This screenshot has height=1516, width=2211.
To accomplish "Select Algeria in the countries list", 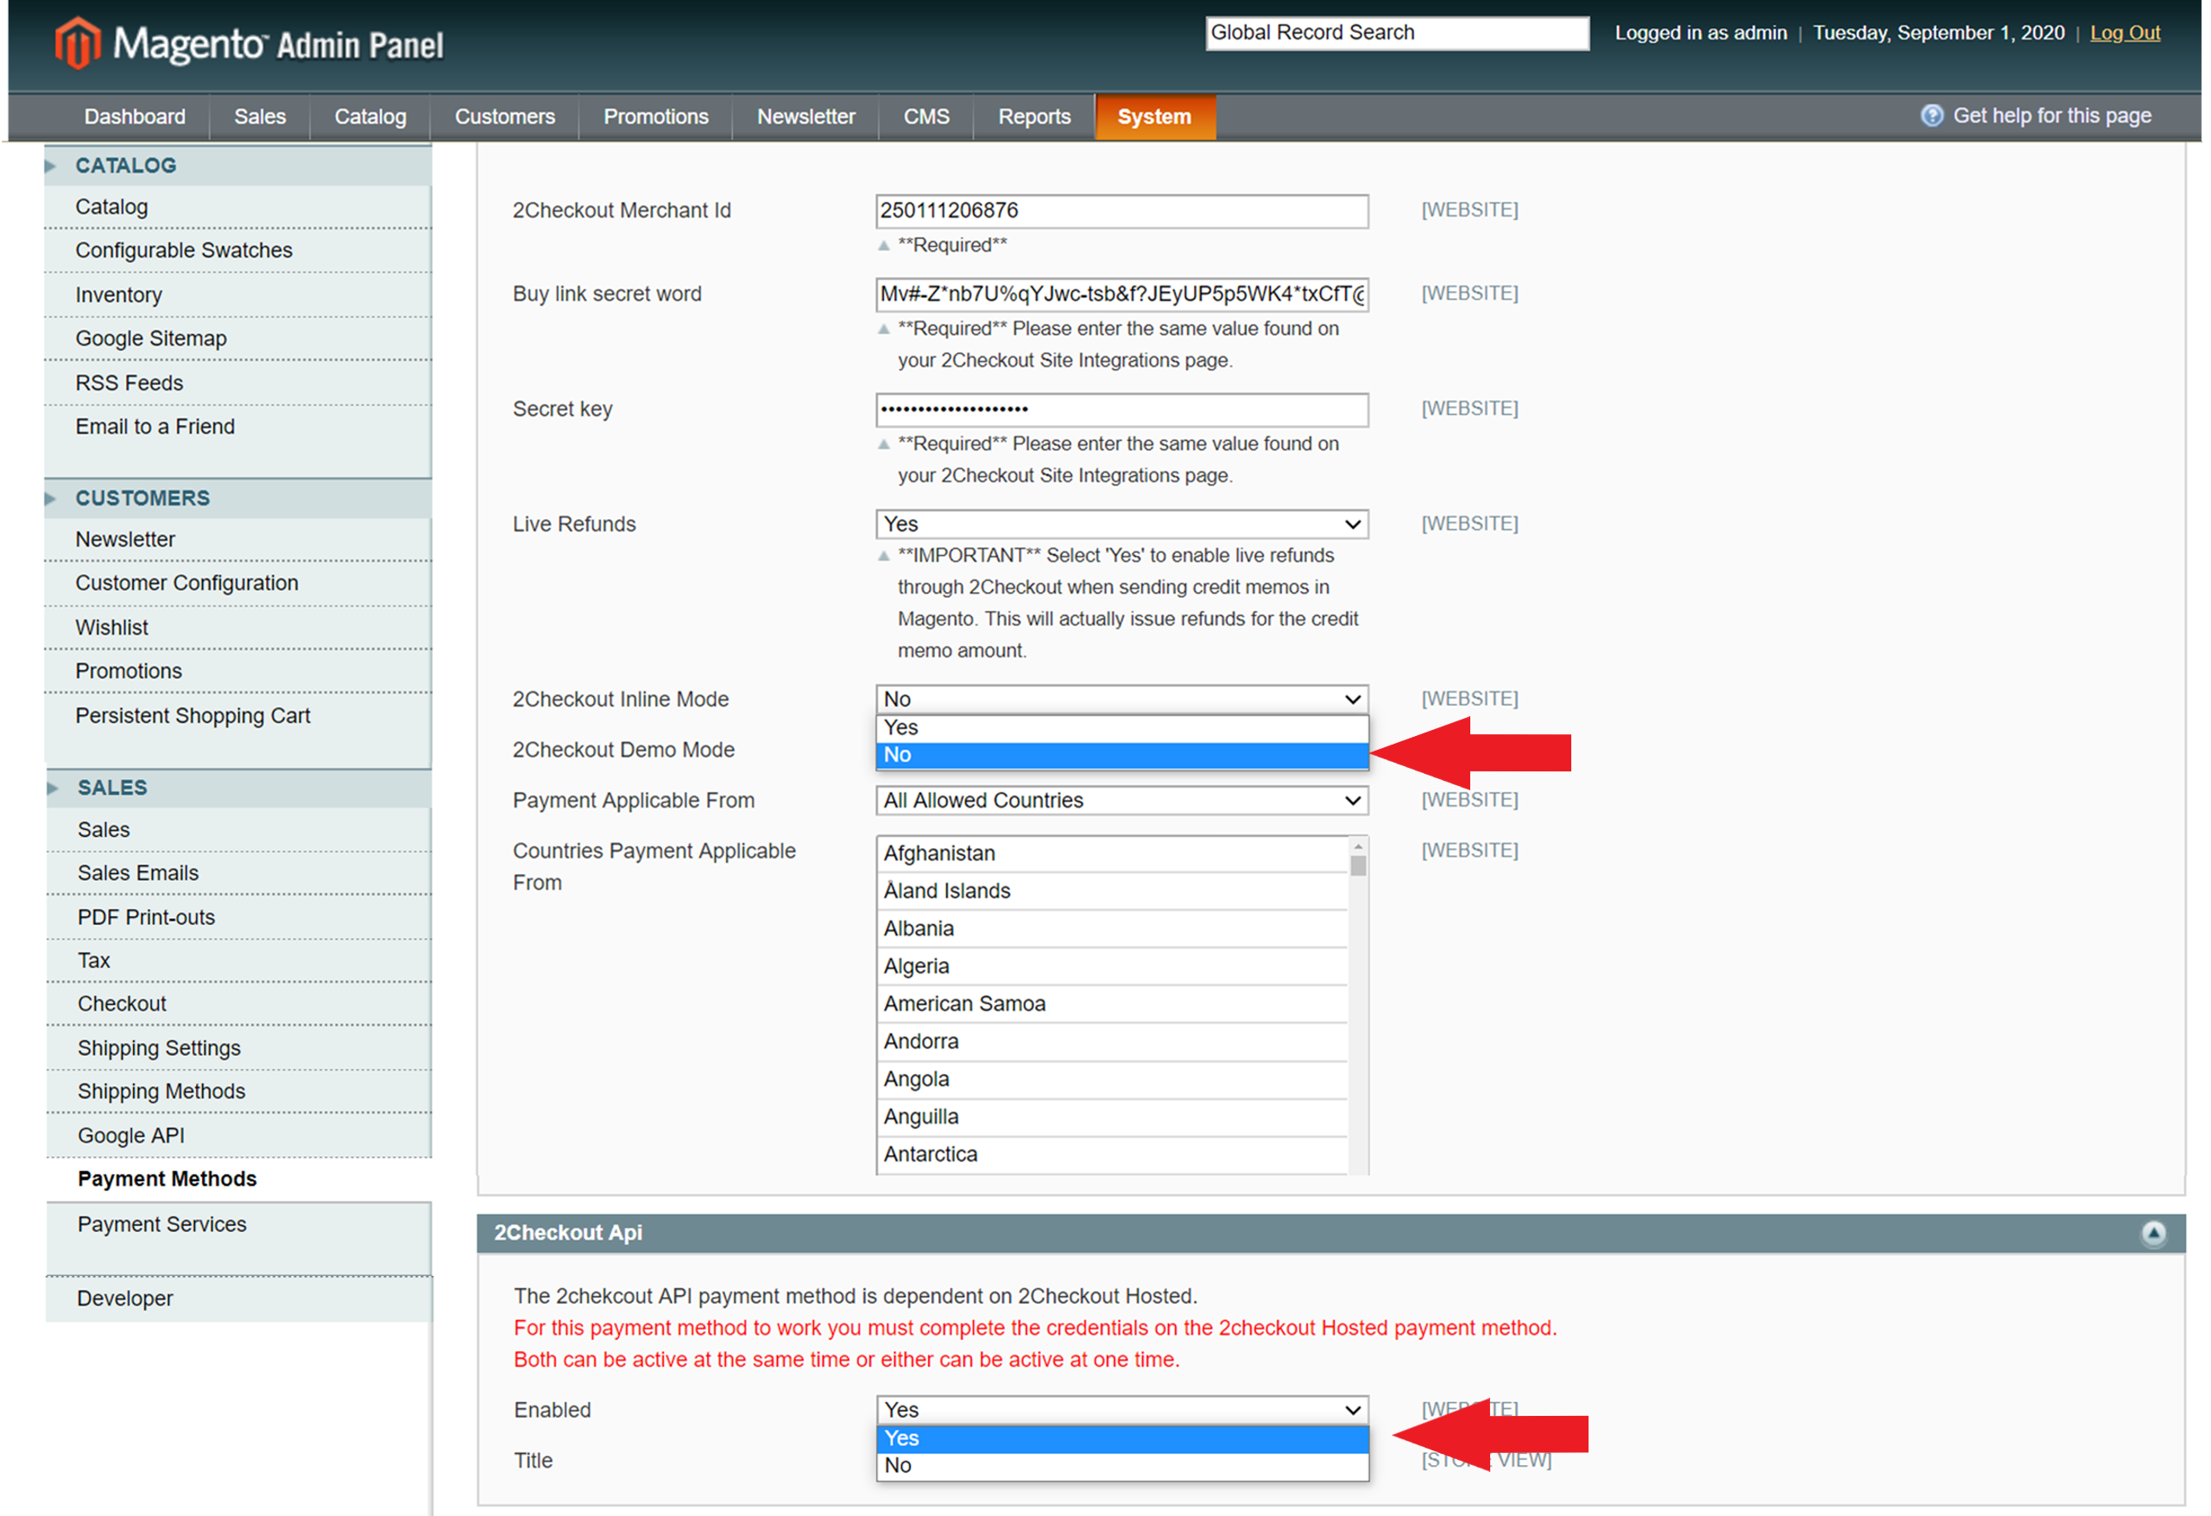I will (x=1112, y=967).
